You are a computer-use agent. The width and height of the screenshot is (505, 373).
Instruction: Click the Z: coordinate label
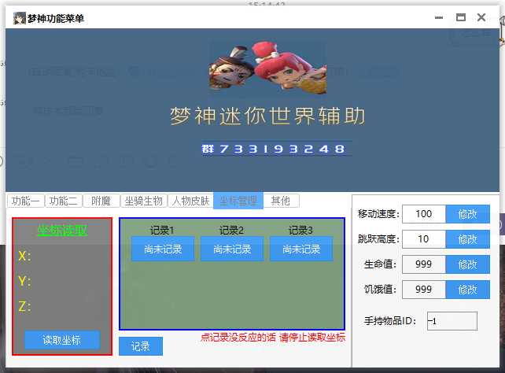pyautogui.click(x=24, y=306)
